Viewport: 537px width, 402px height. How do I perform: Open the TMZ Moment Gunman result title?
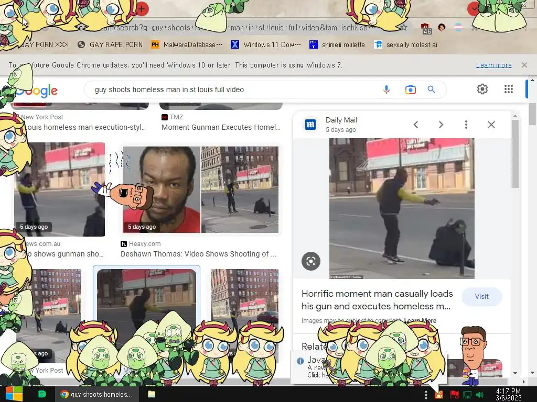[221, 127]
